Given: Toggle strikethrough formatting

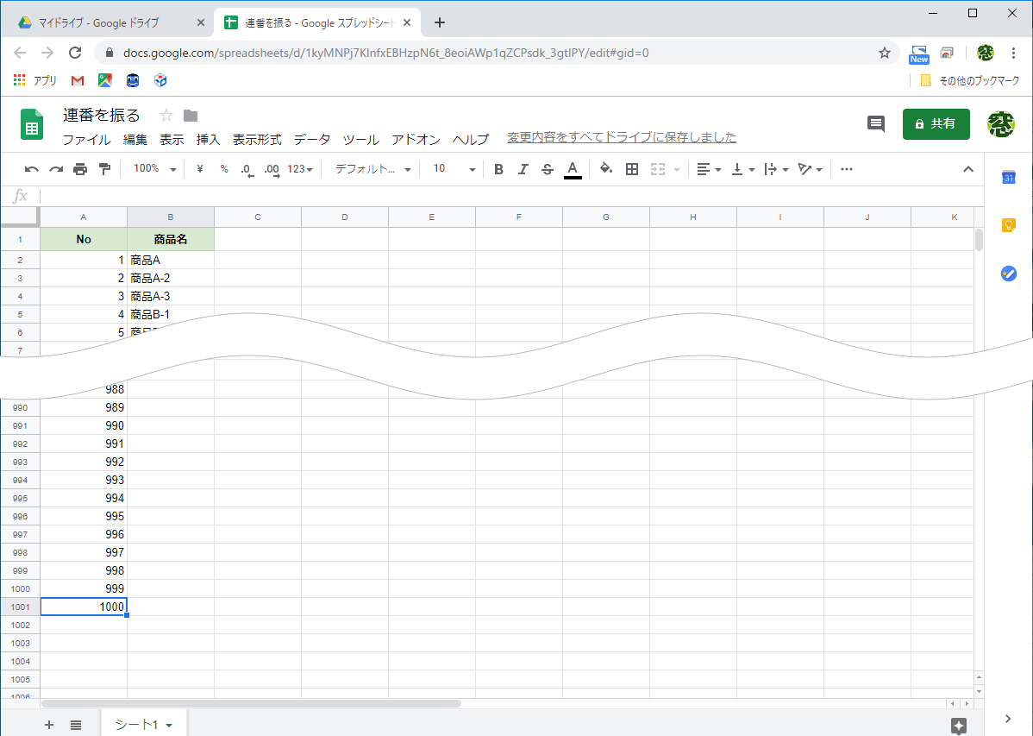Looking at the screenshot, I should tap(548, 169).
